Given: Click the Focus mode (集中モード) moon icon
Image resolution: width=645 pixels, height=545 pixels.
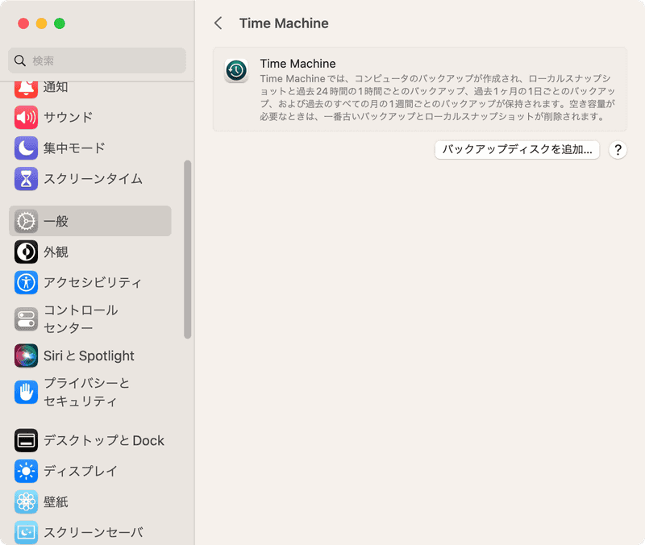Looking at the screenshot, I should (26, 148).
